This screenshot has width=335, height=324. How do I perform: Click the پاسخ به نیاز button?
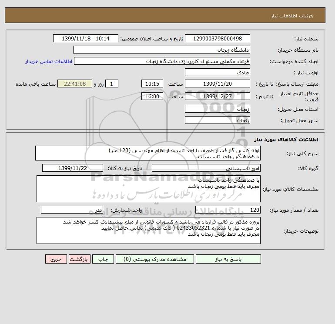click(228, 259)
